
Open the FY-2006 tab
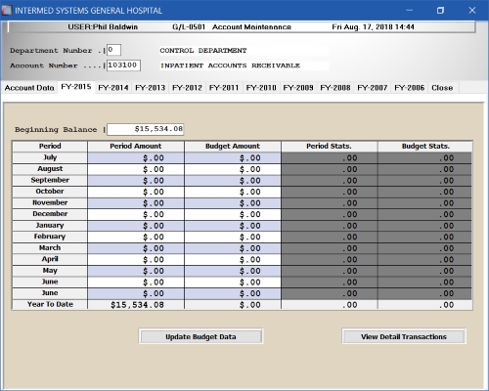tap(410, 88)
